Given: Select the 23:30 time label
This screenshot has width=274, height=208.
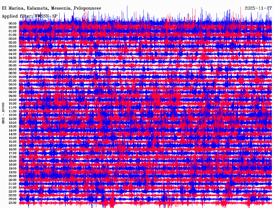Looking at the screenshot, I should tap(13, 203).
